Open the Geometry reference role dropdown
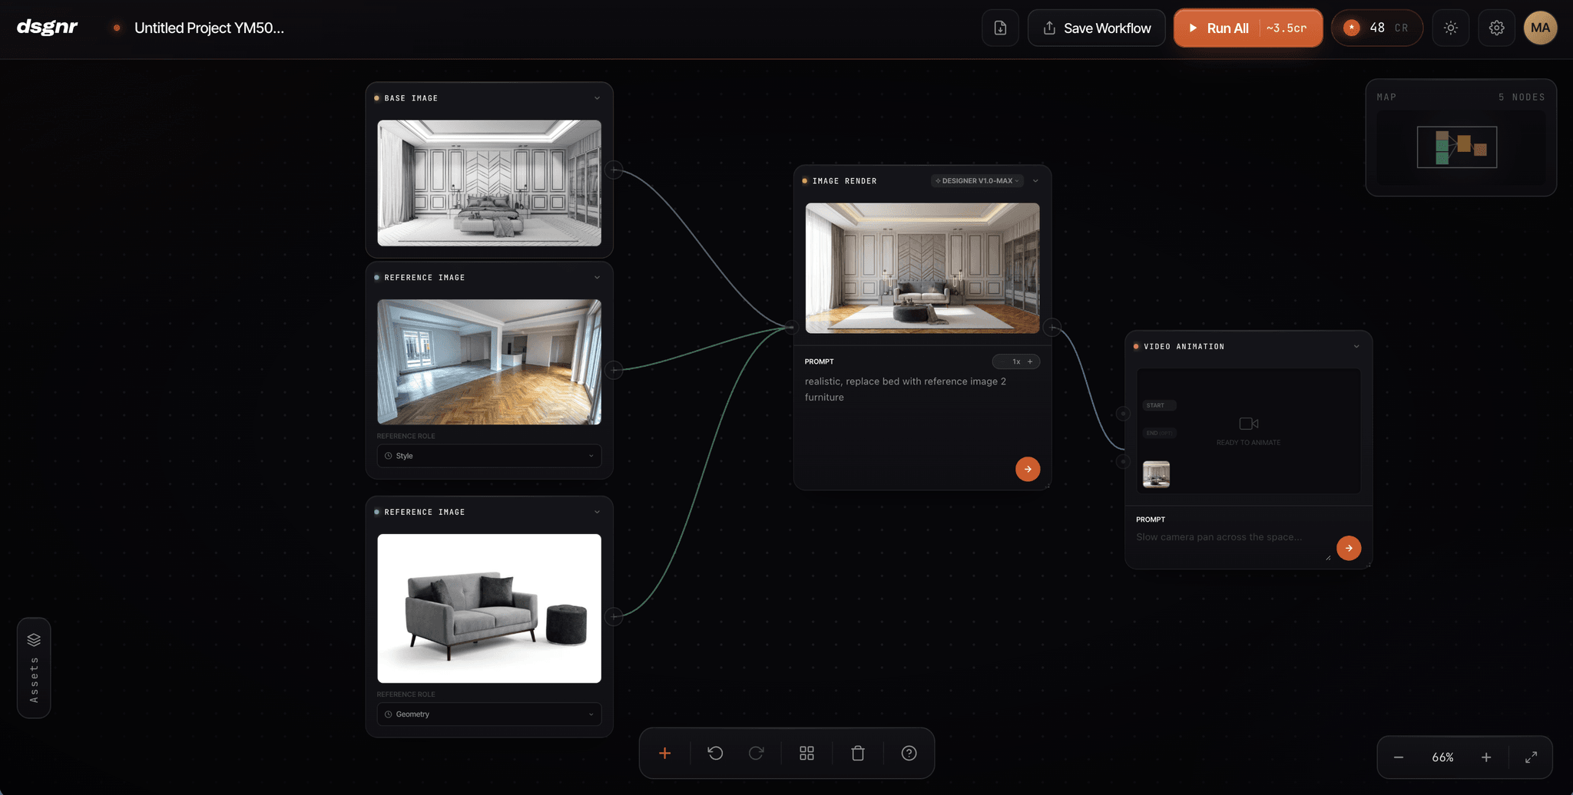 489,714
